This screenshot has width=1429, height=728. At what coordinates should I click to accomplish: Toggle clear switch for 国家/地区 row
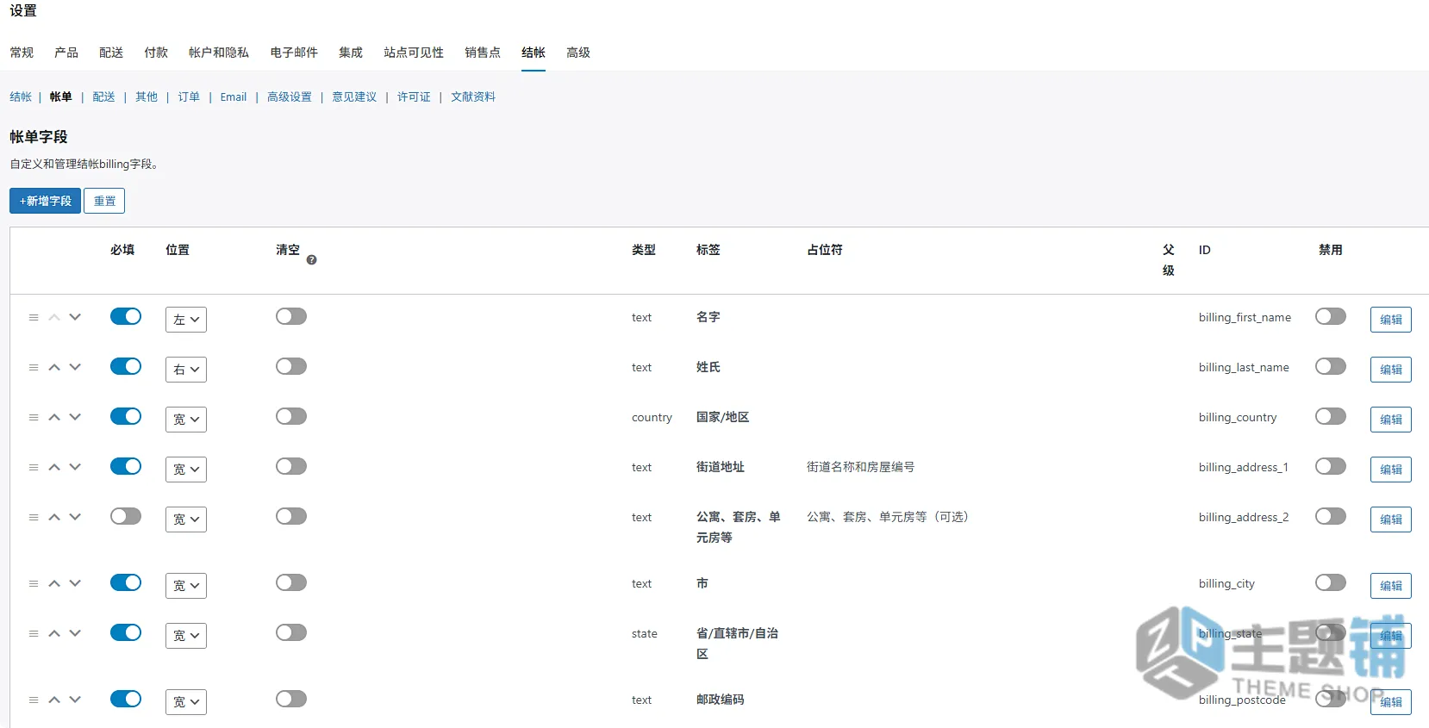click(291, 416)
